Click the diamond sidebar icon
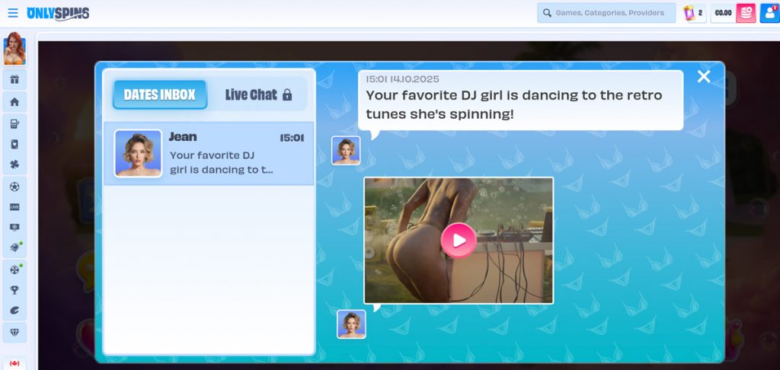Image resolution: width=780 pixels, height=370 pixels. pyautogui.click(x=14, y=332)
